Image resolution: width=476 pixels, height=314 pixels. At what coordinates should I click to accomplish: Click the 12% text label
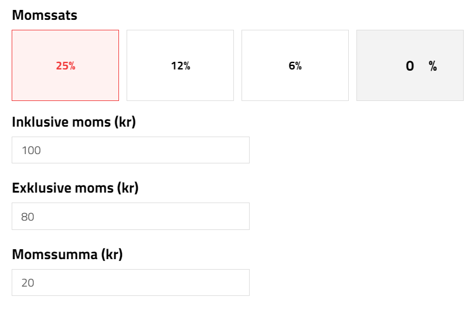point(180,66)
